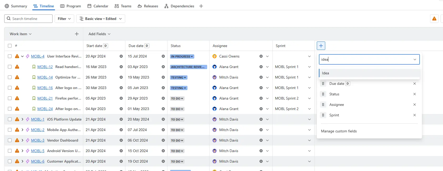Click Mitch Davis's avatar in the MOBL-1 row
The image size is (443, 171).
click(215, 119)
